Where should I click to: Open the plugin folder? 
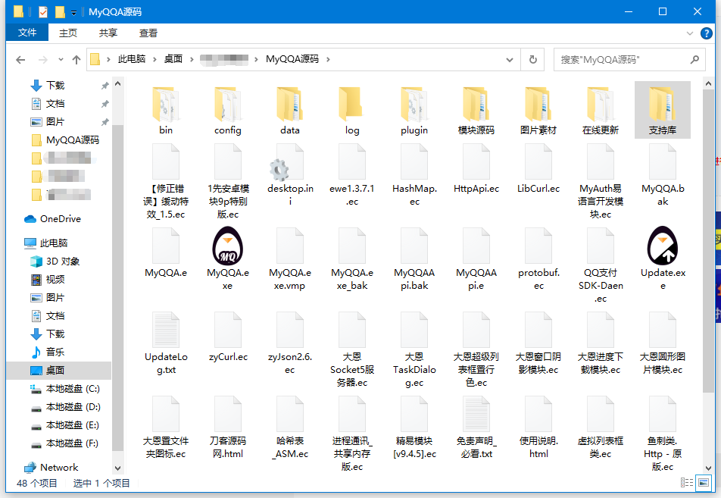414,106
